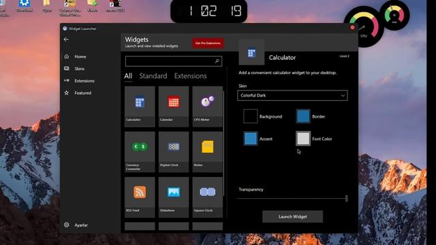Viewport: 436px width, 245px height.
Task: Close the Widget Launcher window
Action: click(x=352, y=27)
